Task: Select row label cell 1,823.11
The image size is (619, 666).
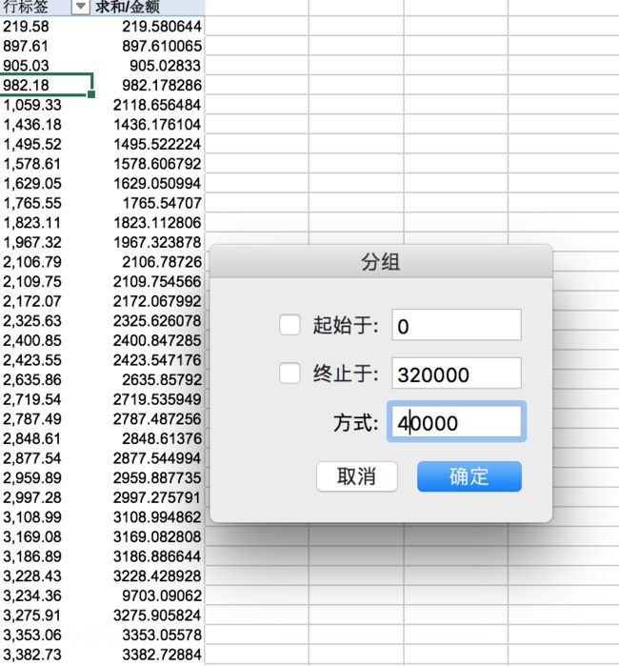Action: [47, 223]
